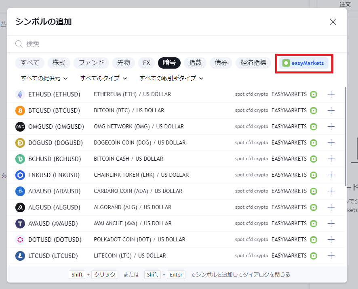Focus the 検索 search field

pos(177,44)
